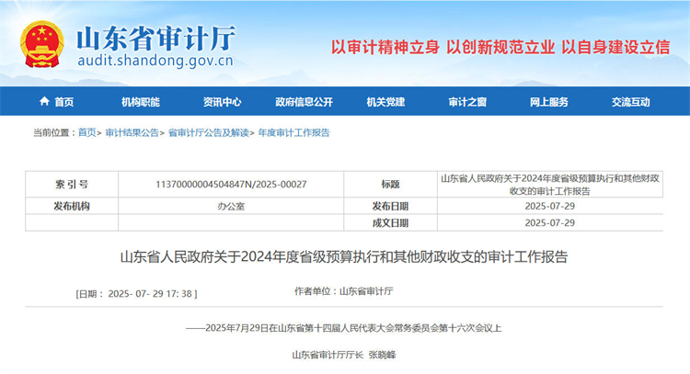Click the audit.shandong.gov.cn address text
Viewport: 690px width, 374px height.
point(155,62)
